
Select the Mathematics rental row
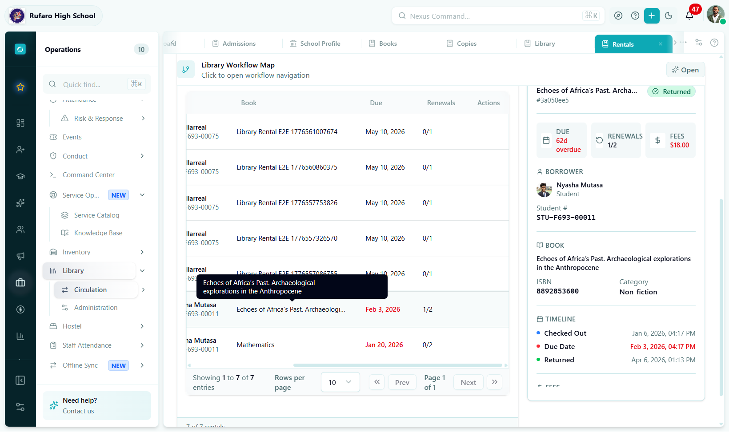coord(347,345)
